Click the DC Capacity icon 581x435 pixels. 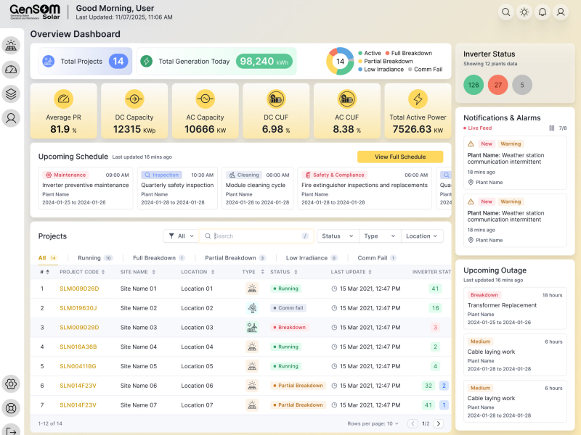[x=134, y=99]
